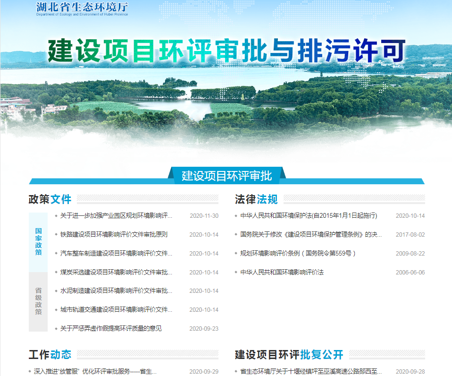Screen dimensions: 452x376
Task: Open 关于进一步加强产业园区规划环境影响评... article
Action: click(116, 215)
